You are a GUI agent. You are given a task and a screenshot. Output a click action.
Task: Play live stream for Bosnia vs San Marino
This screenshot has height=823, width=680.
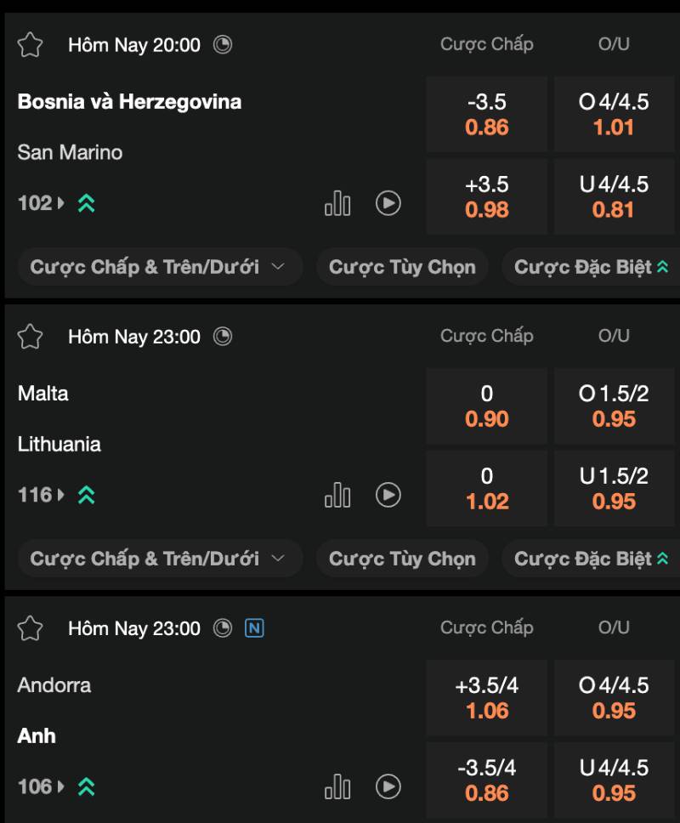[x=388, y=203]
